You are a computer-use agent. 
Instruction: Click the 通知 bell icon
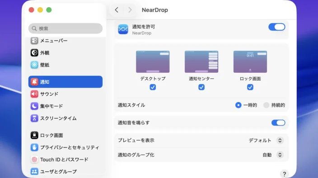point(34,82)
